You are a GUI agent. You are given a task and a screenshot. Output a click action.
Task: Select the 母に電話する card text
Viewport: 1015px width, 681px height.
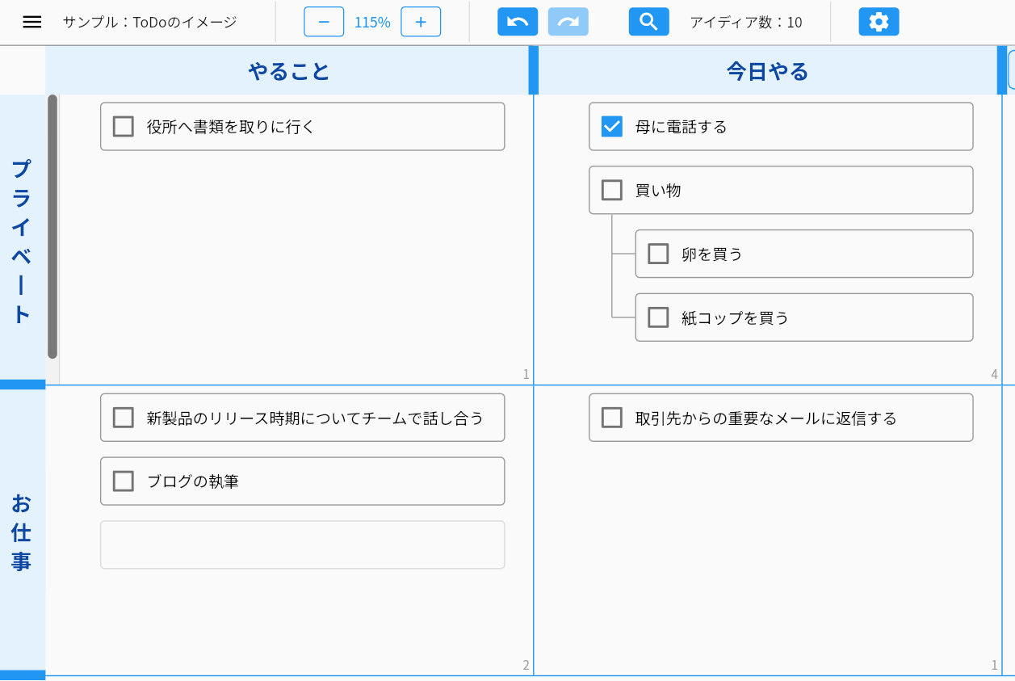pos(682,127)
